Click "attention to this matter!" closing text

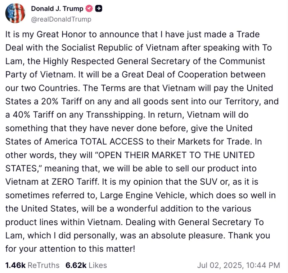tap(87, 249)
